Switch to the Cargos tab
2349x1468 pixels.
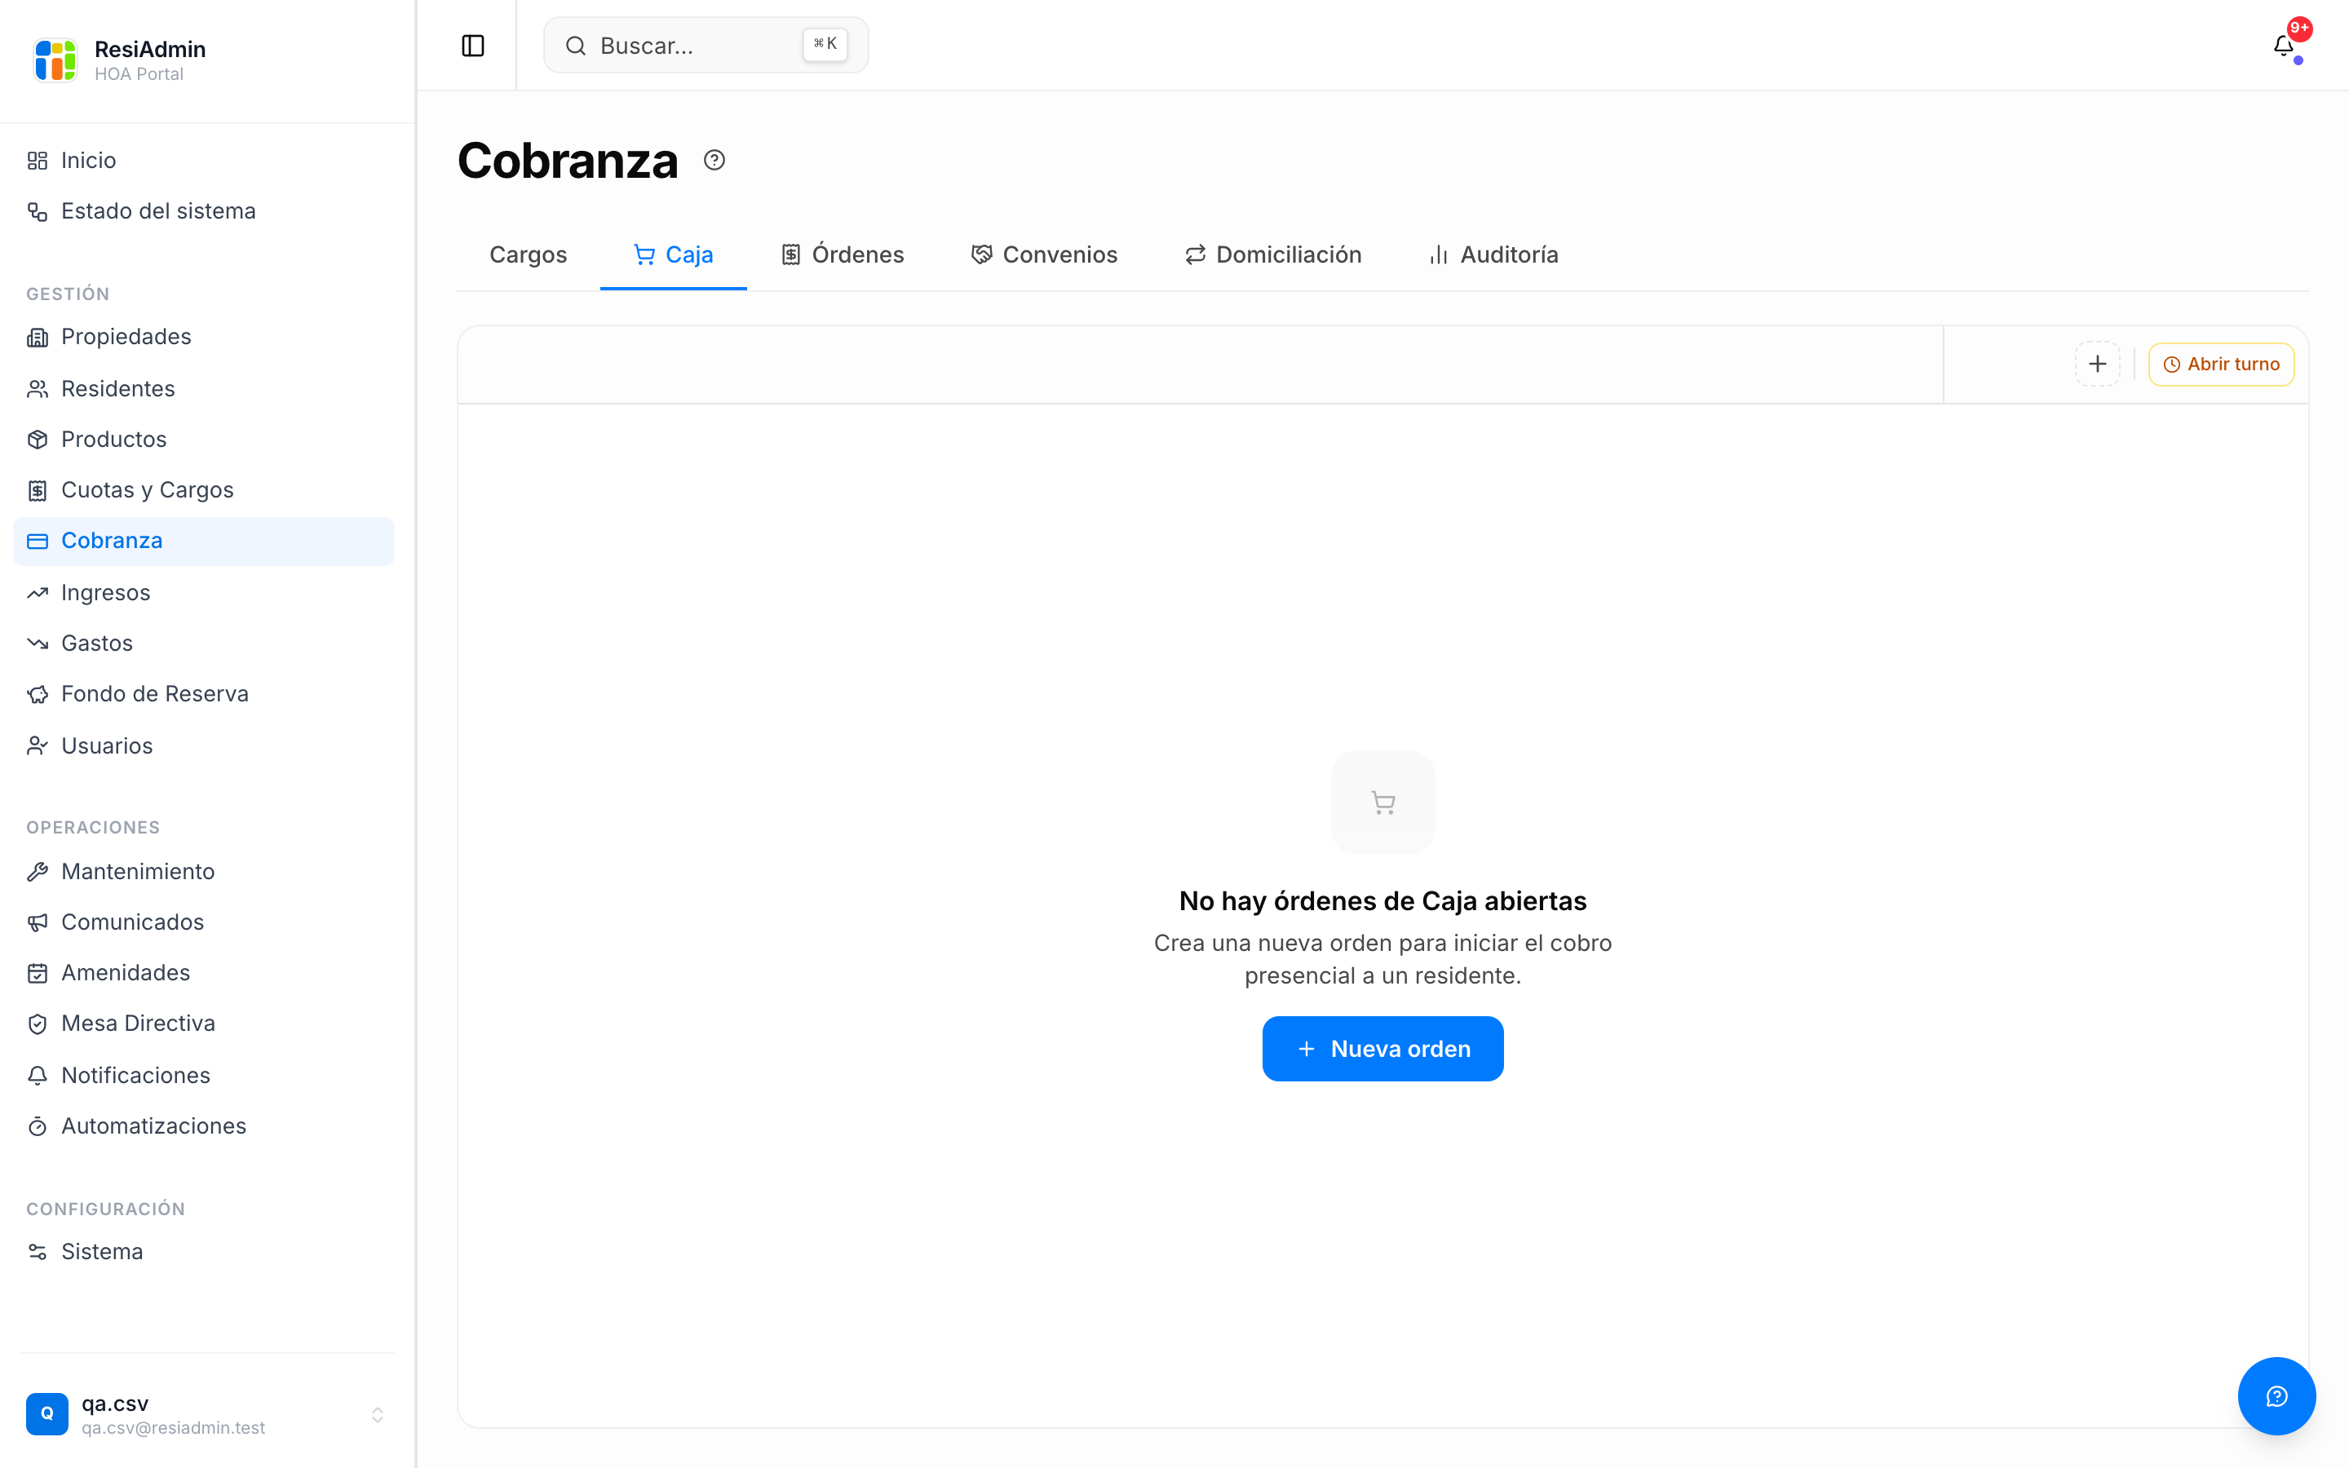(528, 254)
